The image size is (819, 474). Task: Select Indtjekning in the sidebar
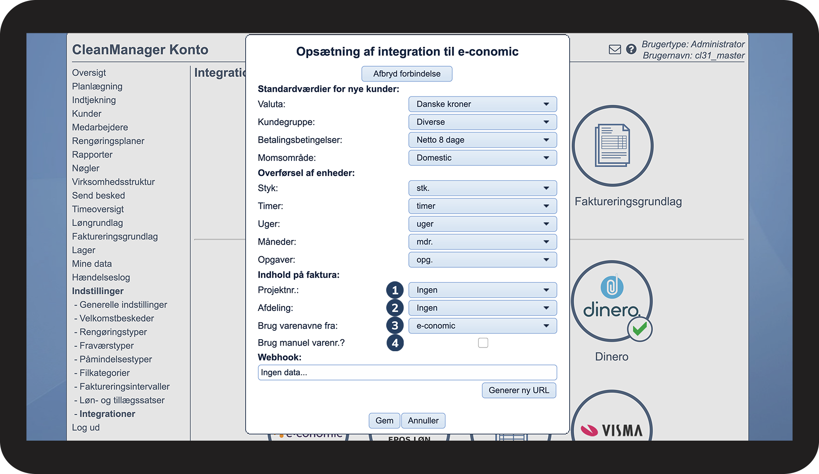point(94,100)
